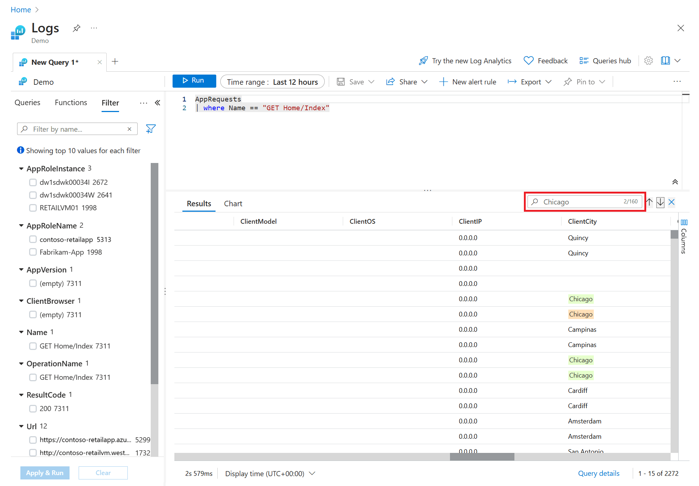Select the Filter tab
This screenshot has height=486, width=699.
click(x=110, y=103)
